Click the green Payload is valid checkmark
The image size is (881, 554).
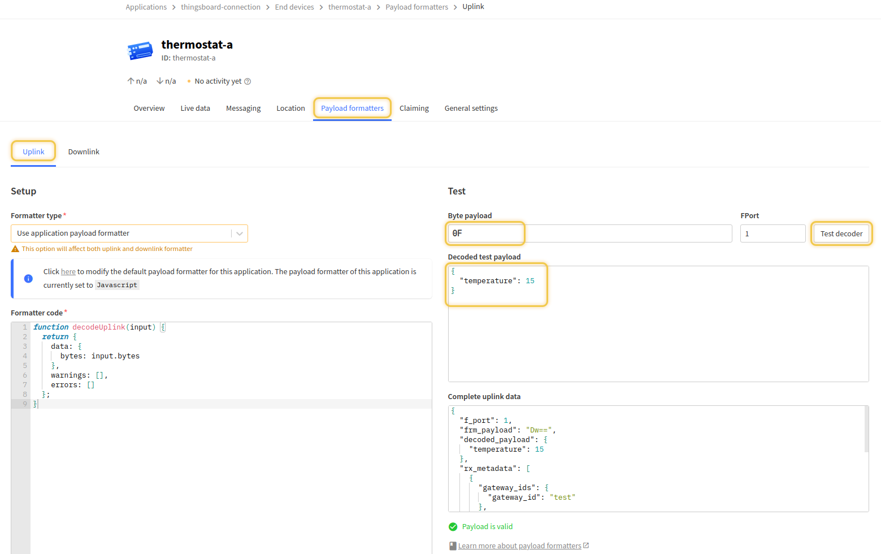453,527
